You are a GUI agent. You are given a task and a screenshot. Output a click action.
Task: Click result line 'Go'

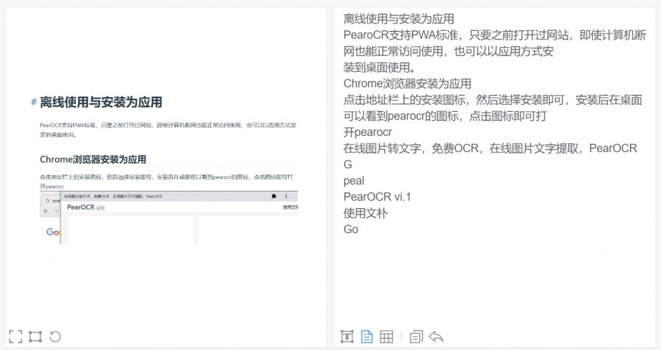351,229
